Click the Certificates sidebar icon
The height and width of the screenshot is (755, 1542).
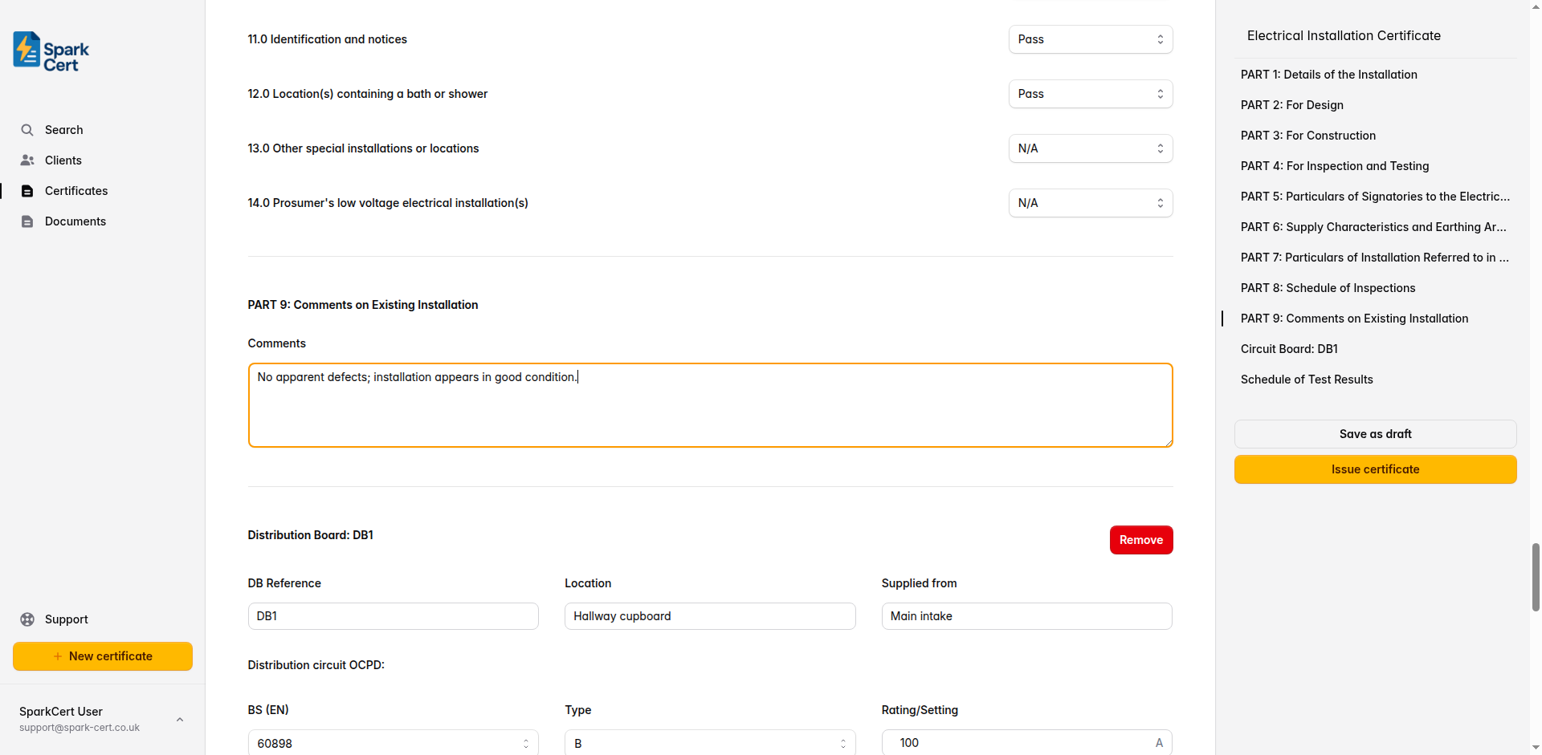(x=27, y=190)
